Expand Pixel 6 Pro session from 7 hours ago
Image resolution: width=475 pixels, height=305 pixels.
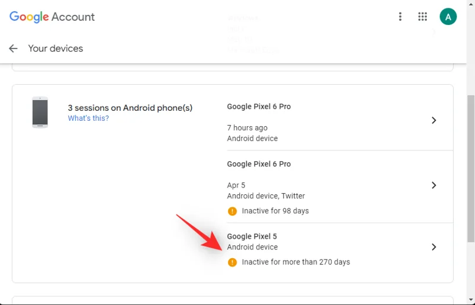tap(434, 120)
